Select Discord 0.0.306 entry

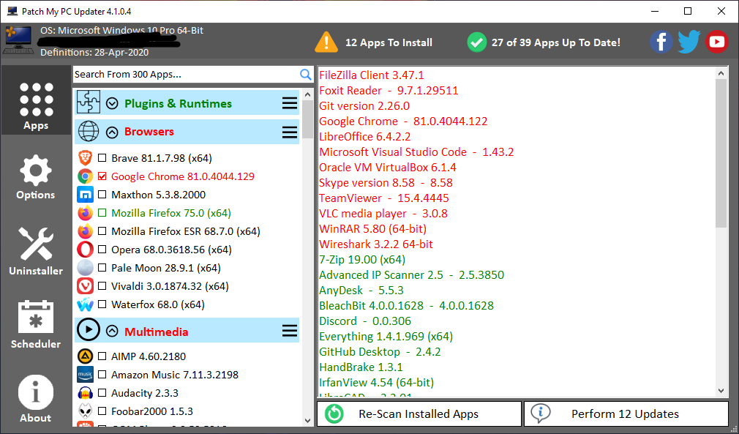365,321
